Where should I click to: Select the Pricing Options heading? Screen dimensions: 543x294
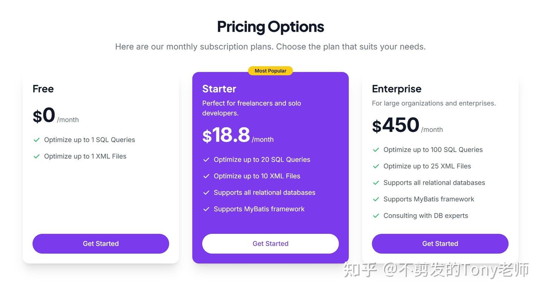coord(270,27)
